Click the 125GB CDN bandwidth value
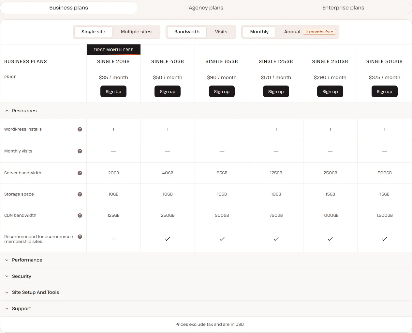 point(113,215)
